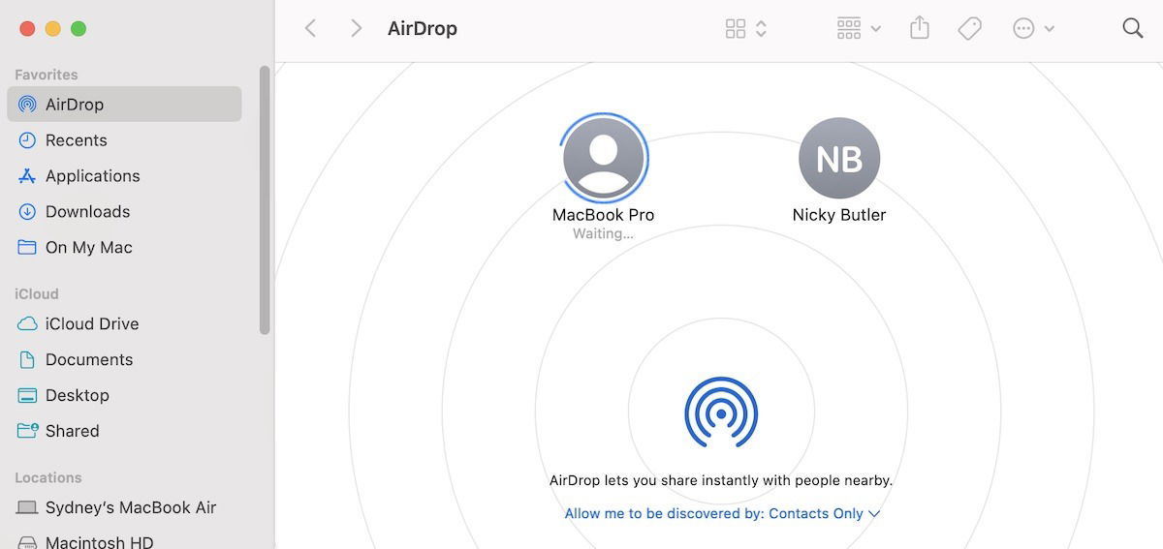Click the sidebar scrollbar

(x=265, y=200)
